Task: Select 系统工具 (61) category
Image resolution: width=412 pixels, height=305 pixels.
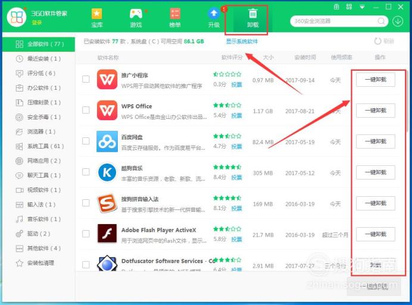Action: click(x=39, y=146)
